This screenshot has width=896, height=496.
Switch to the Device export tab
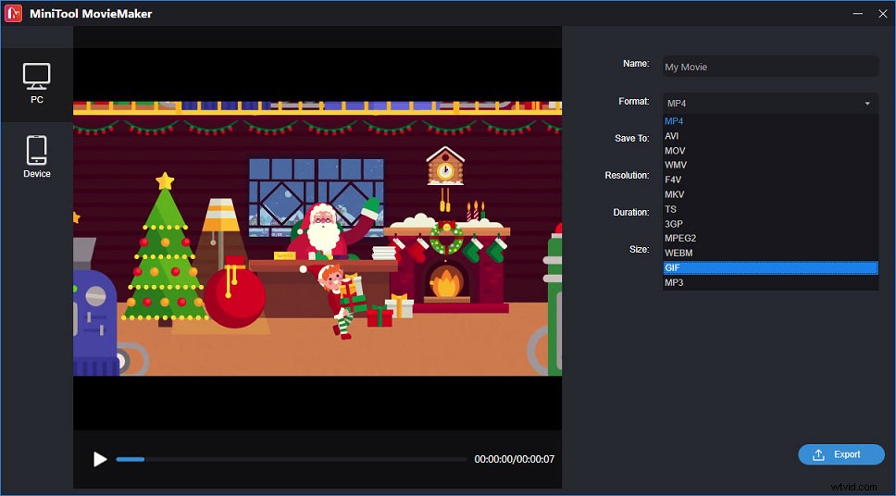click(x=37, y=157)
